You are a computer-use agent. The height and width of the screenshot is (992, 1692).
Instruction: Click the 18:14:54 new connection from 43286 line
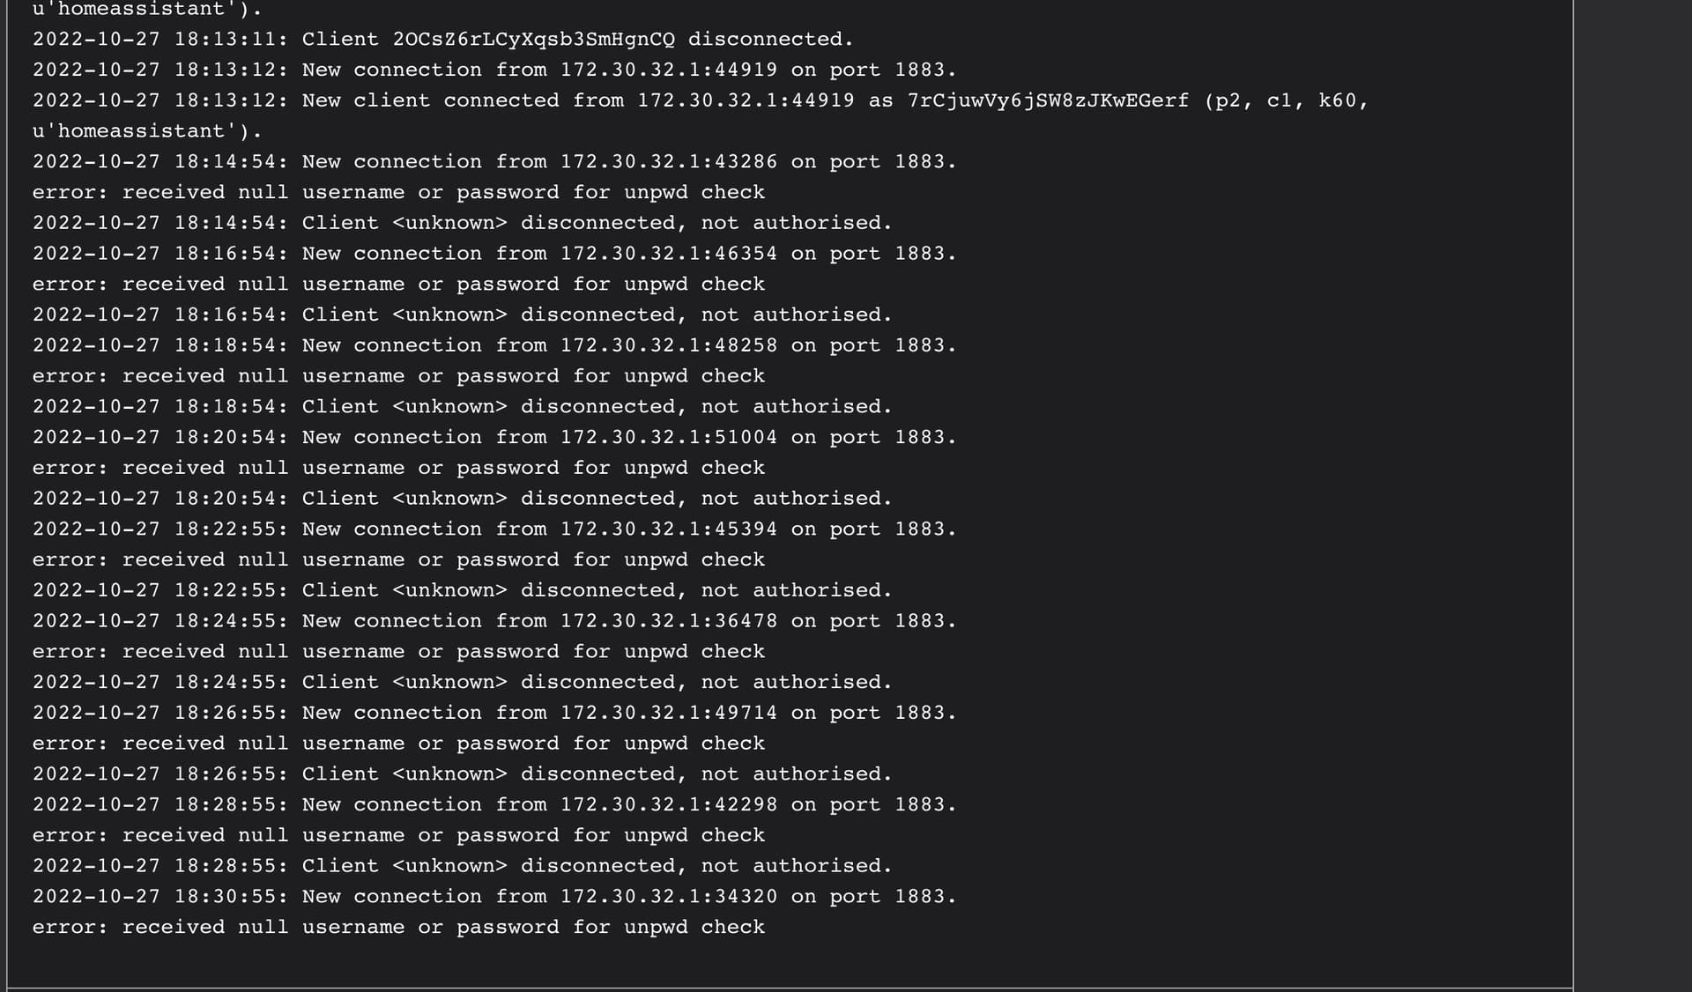coord(494,162)
